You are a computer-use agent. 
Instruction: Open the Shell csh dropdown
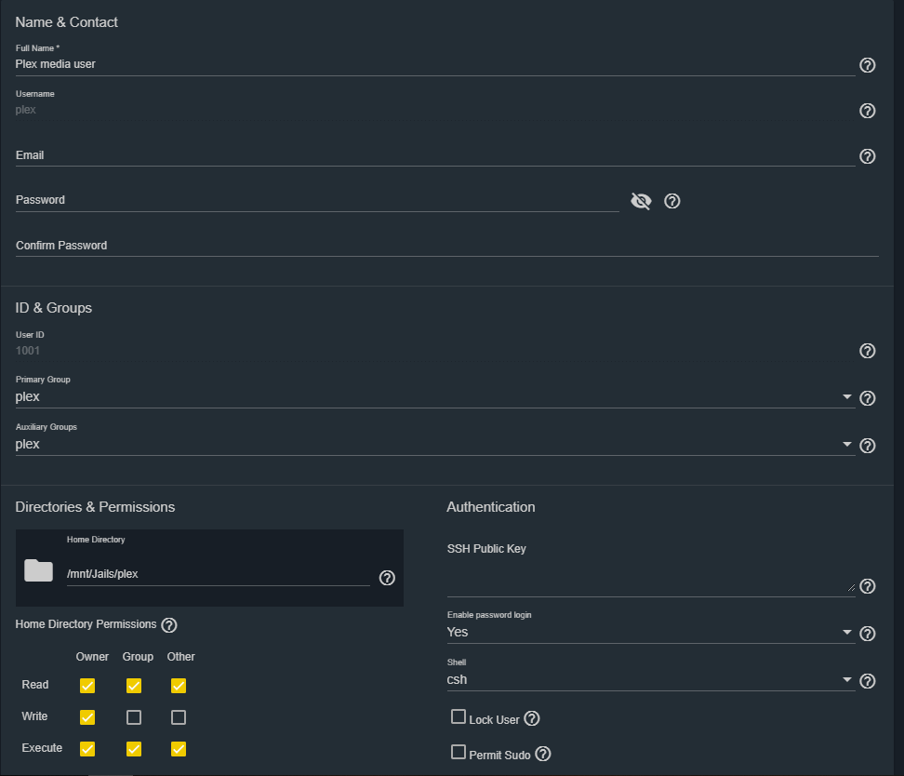650,679
